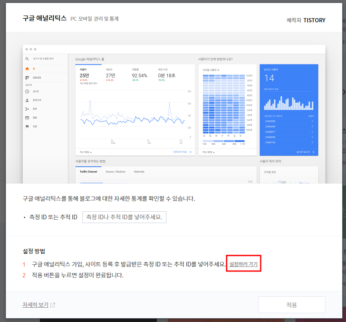Image resolution: width=346 pixels, height=322 pixels.
Task: Click the /2469153 page row in the preview
Action: click(289, 142)
